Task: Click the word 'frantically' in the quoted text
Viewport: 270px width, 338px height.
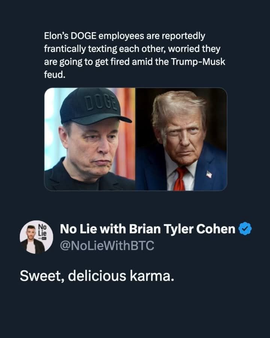Action: tap(65, 49)
